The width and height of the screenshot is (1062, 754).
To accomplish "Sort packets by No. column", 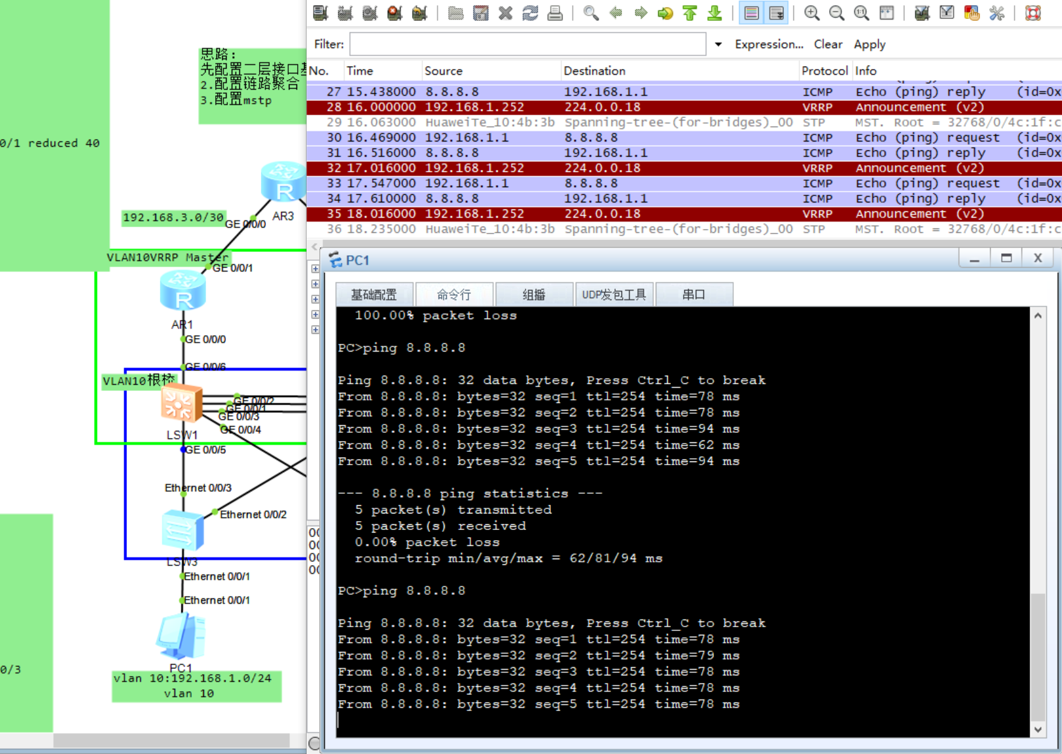I will point(324,70).
